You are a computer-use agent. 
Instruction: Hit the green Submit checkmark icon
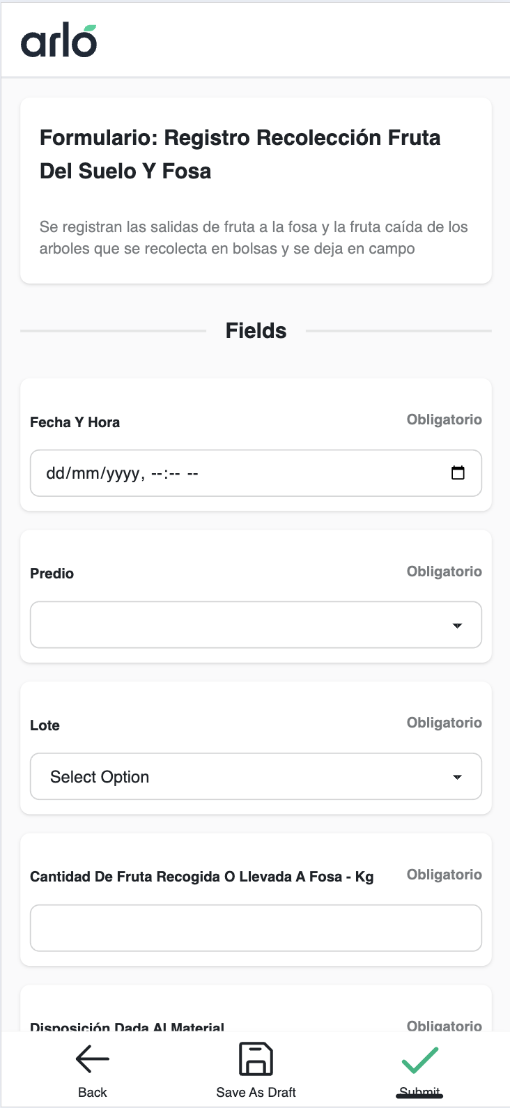coord(419,1060)
